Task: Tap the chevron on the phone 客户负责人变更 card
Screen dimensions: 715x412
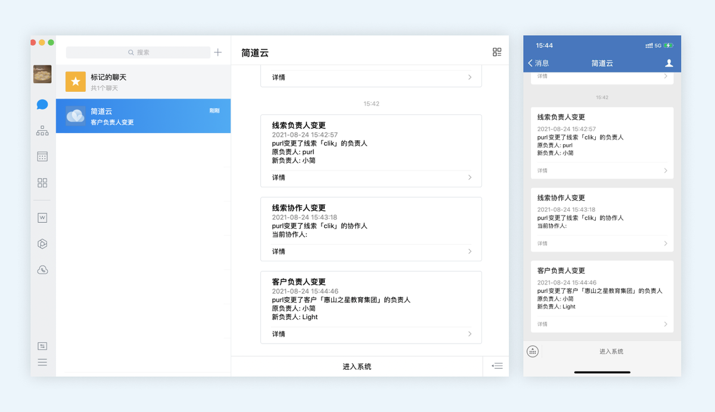Action: pos(666,324)
